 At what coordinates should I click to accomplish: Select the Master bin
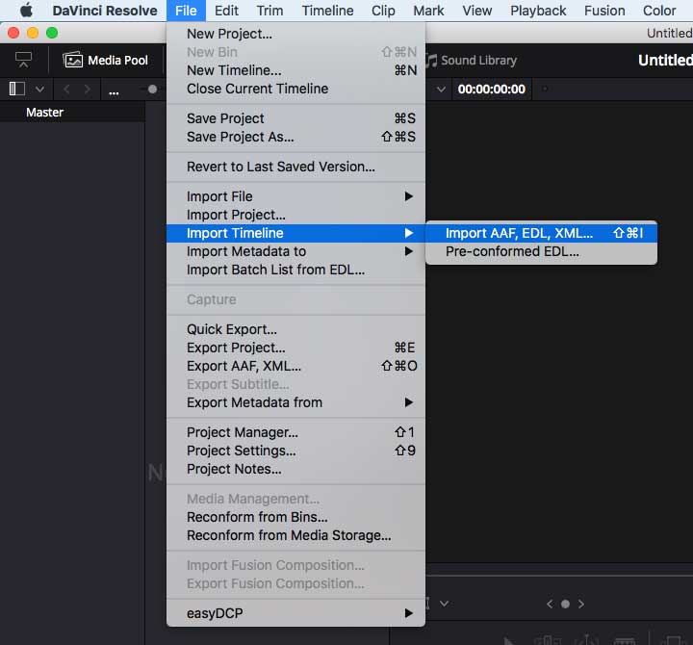44,113
